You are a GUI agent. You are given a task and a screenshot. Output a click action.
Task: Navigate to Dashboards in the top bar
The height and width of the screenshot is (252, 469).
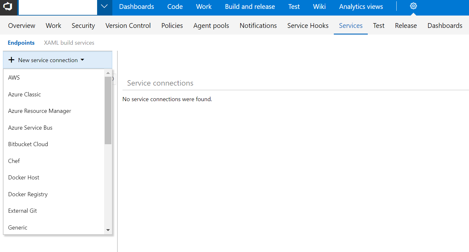[x=136, y=6]
